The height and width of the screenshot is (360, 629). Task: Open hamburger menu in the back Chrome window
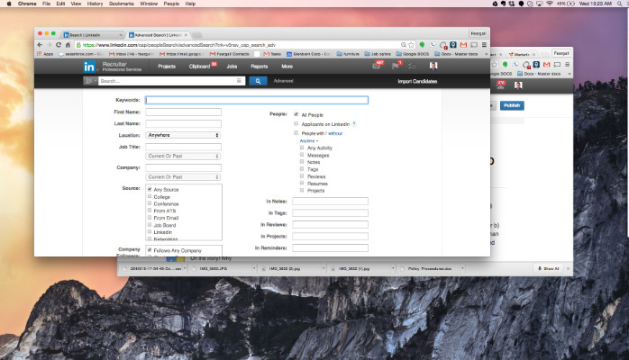567,65
